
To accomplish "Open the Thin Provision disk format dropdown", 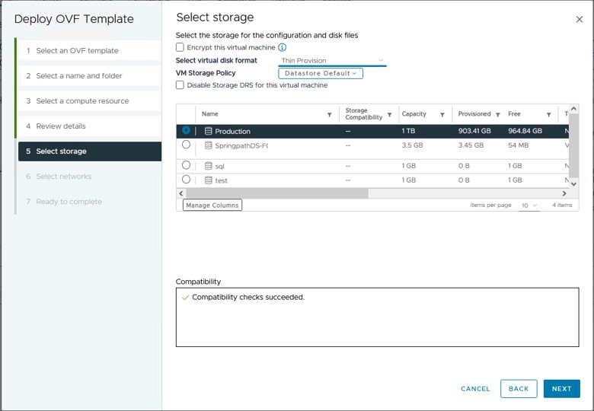I will click(x=332, y=61).
